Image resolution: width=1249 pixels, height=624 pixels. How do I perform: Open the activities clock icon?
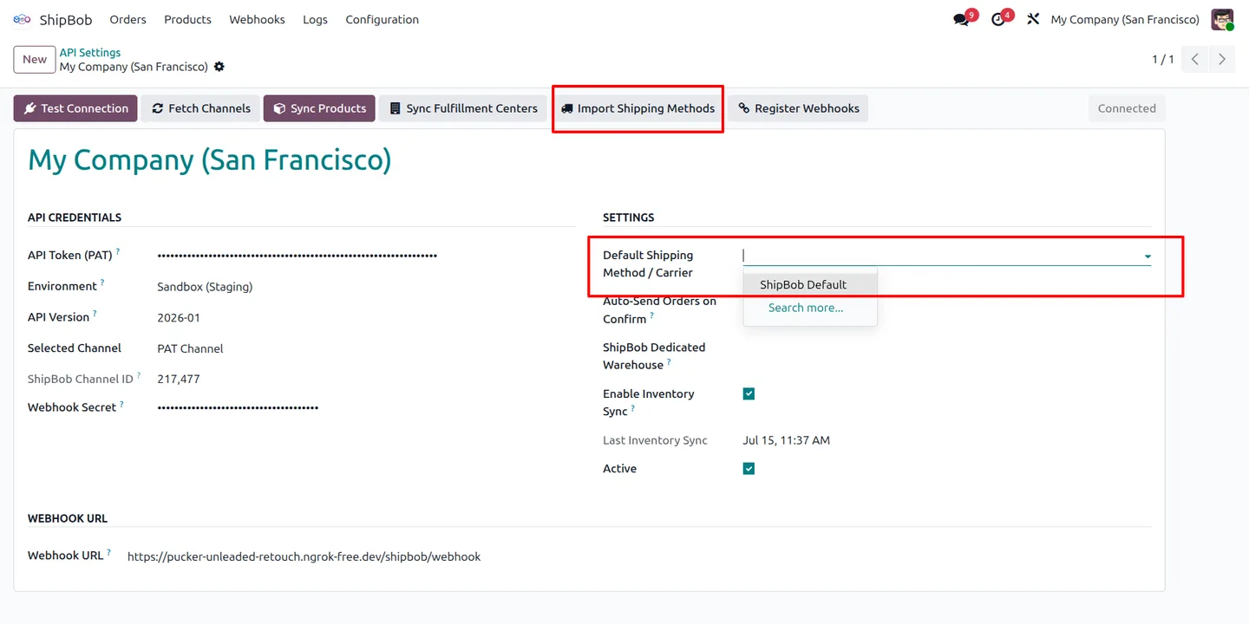click(998, 19)
